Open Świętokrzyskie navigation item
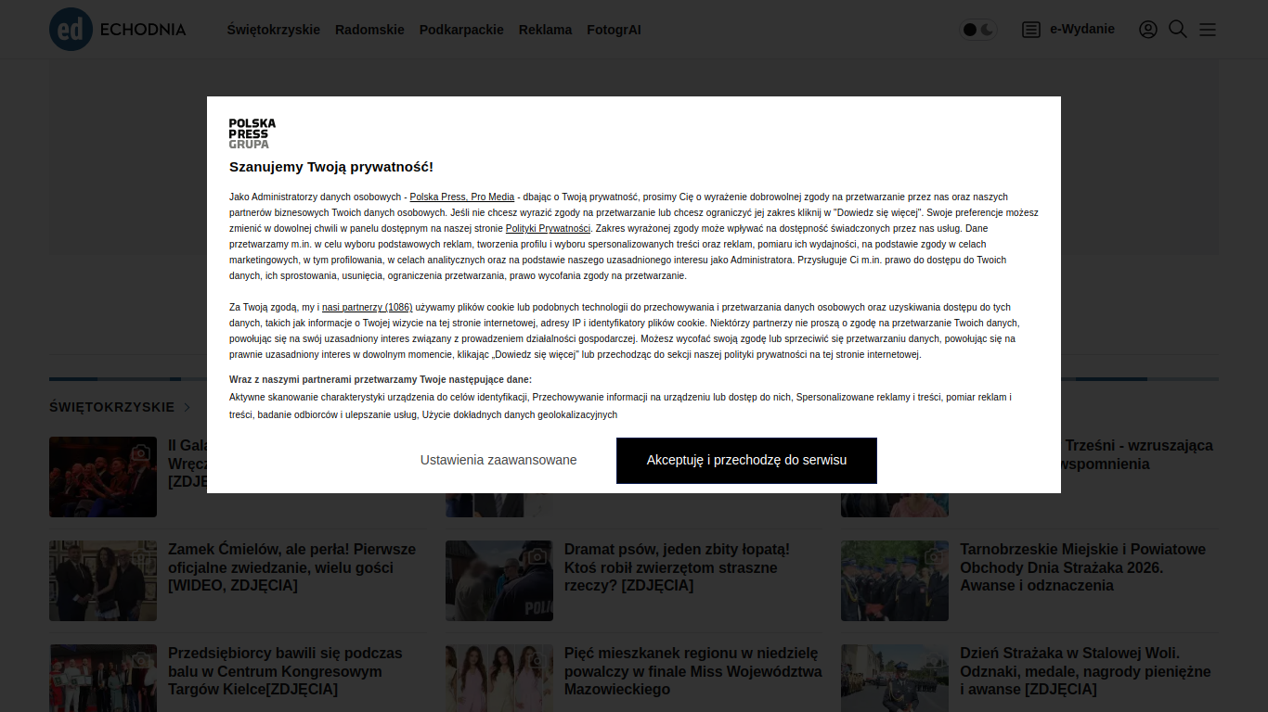The width and height of the screenshot is (1268, 712). [x=274, y=30]
